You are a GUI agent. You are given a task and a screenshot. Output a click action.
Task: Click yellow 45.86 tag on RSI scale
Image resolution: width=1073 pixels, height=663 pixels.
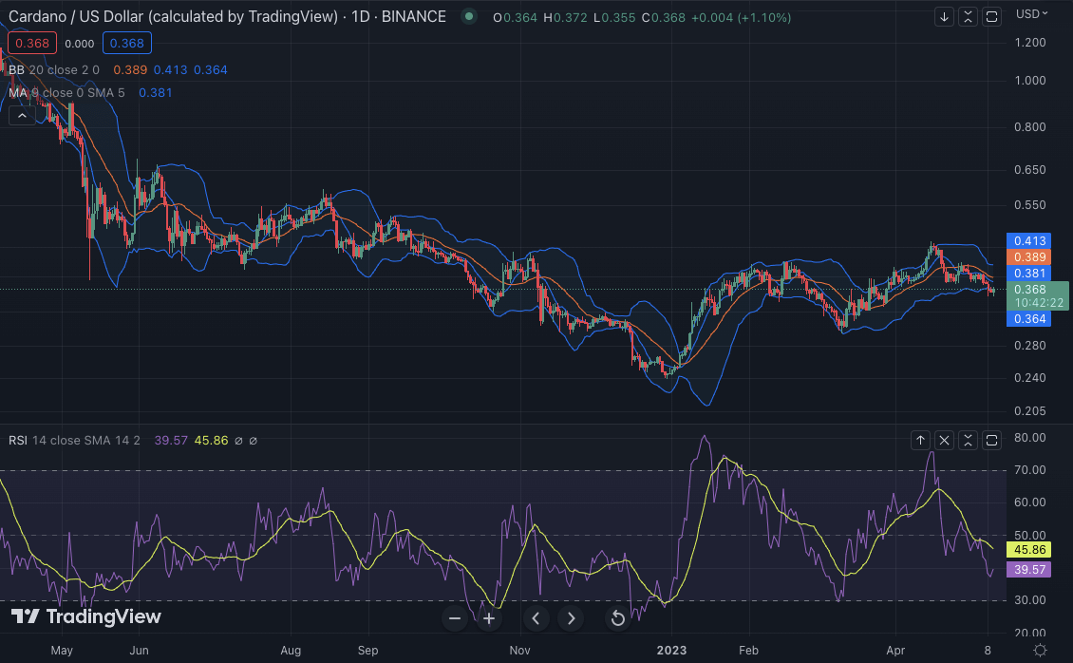click(x=1028, y=550)
